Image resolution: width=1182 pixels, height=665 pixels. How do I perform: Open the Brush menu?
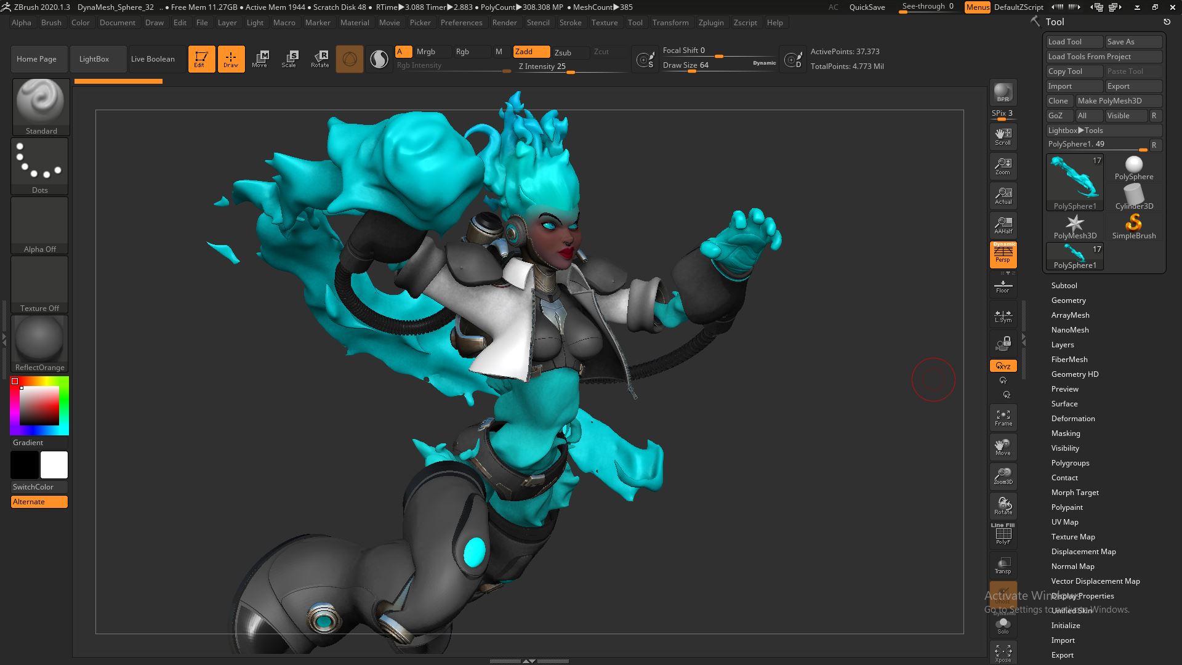pos(51,23)
